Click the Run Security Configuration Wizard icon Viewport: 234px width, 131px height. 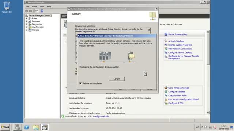[166, 99]
